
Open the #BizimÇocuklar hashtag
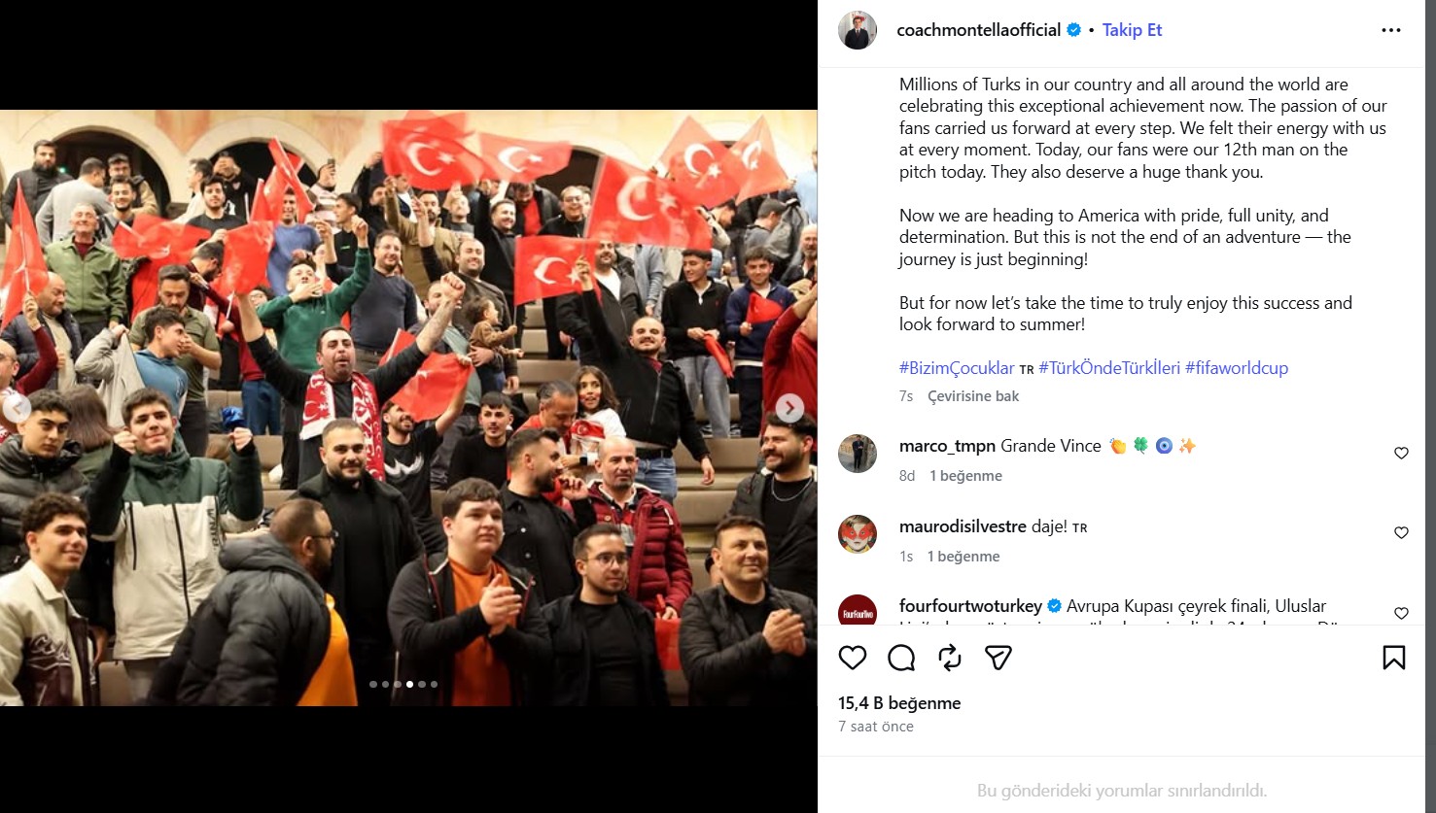957,368
